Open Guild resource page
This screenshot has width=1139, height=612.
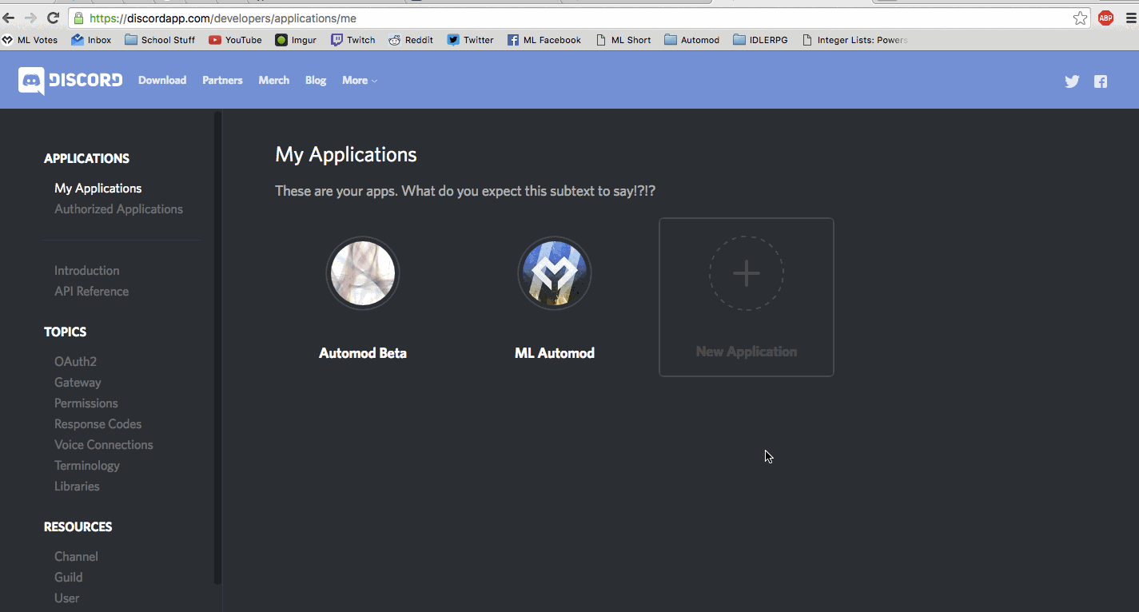click(x=69, y=578)
